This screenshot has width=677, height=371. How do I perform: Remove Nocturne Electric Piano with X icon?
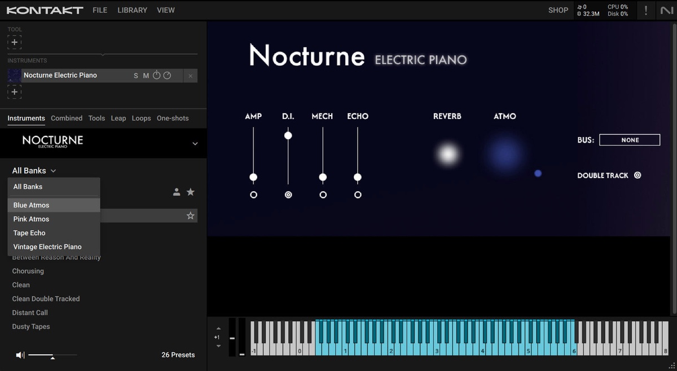click(191, 76)
